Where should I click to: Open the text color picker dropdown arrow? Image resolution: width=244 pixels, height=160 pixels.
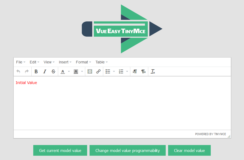69,71
